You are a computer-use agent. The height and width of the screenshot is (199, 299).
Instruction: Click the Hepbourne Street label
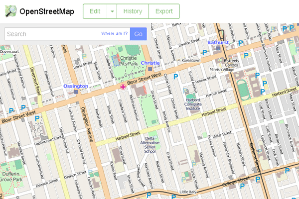click(48, 140)
